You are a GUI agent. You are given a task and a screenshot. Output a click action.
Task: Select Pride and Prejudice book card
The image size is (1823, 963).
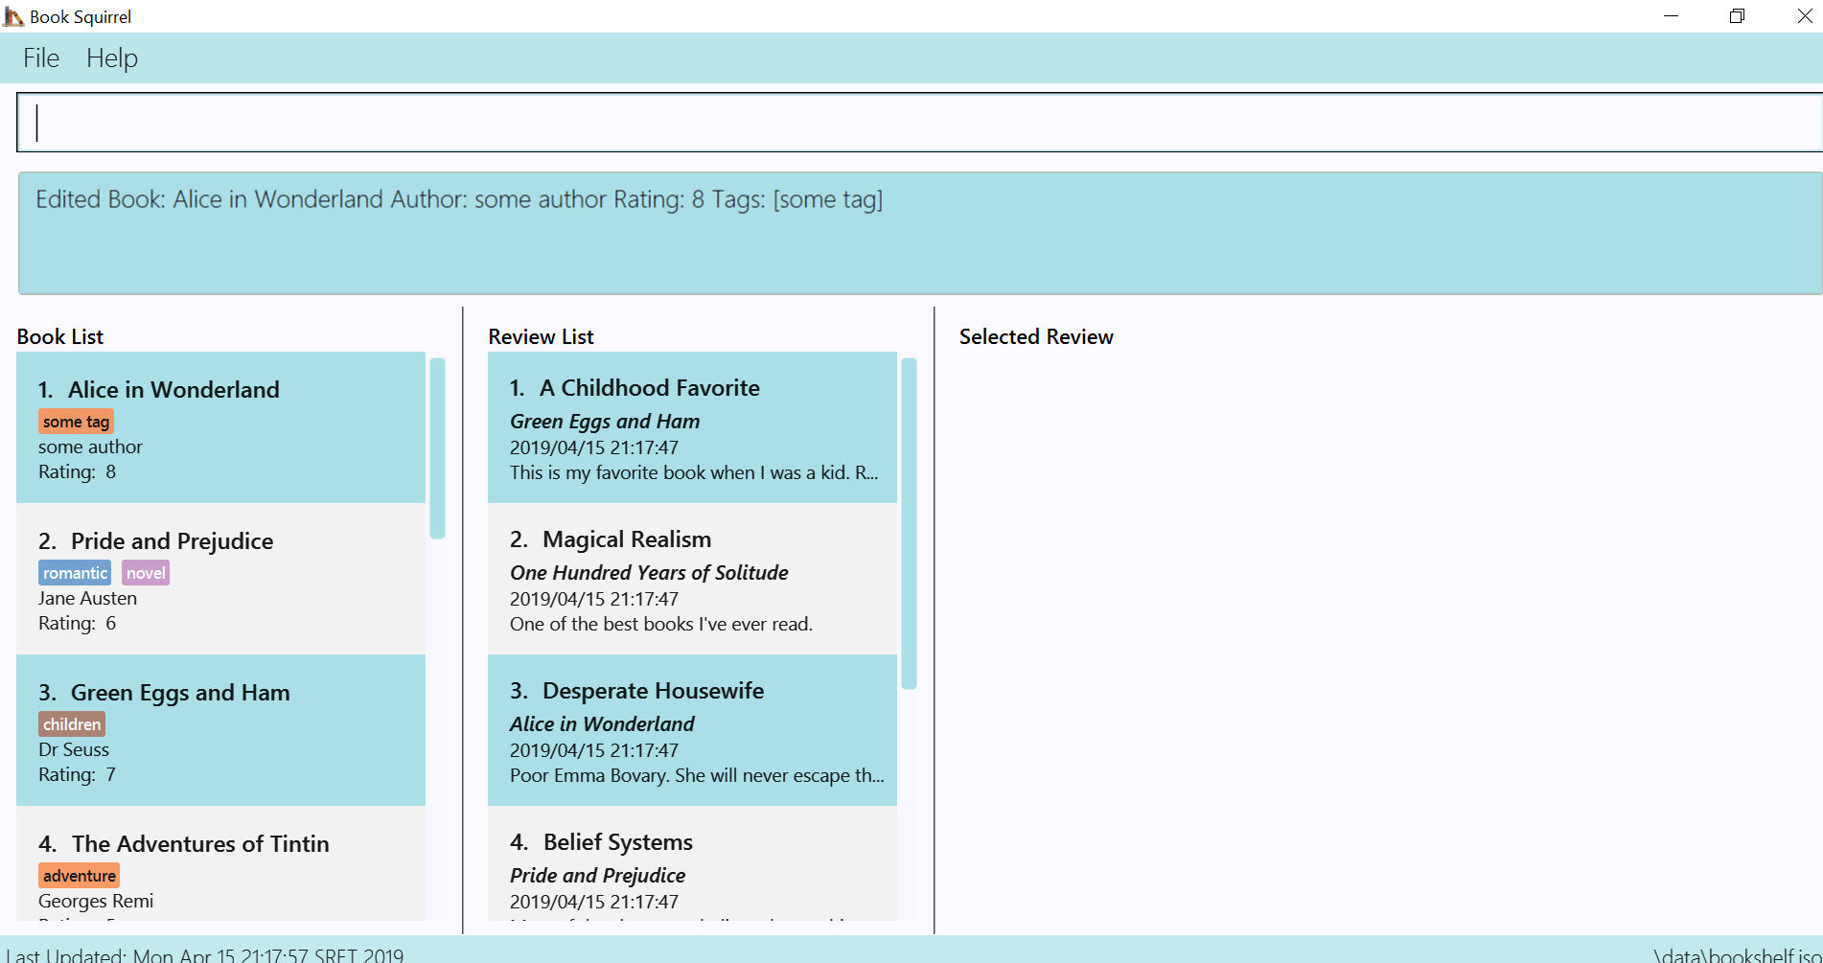tap(220, 579)
